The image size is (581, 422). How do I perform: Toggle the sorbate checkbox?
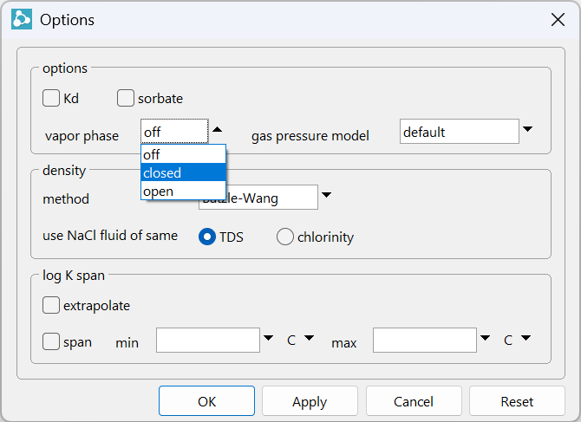click(126, 98)
